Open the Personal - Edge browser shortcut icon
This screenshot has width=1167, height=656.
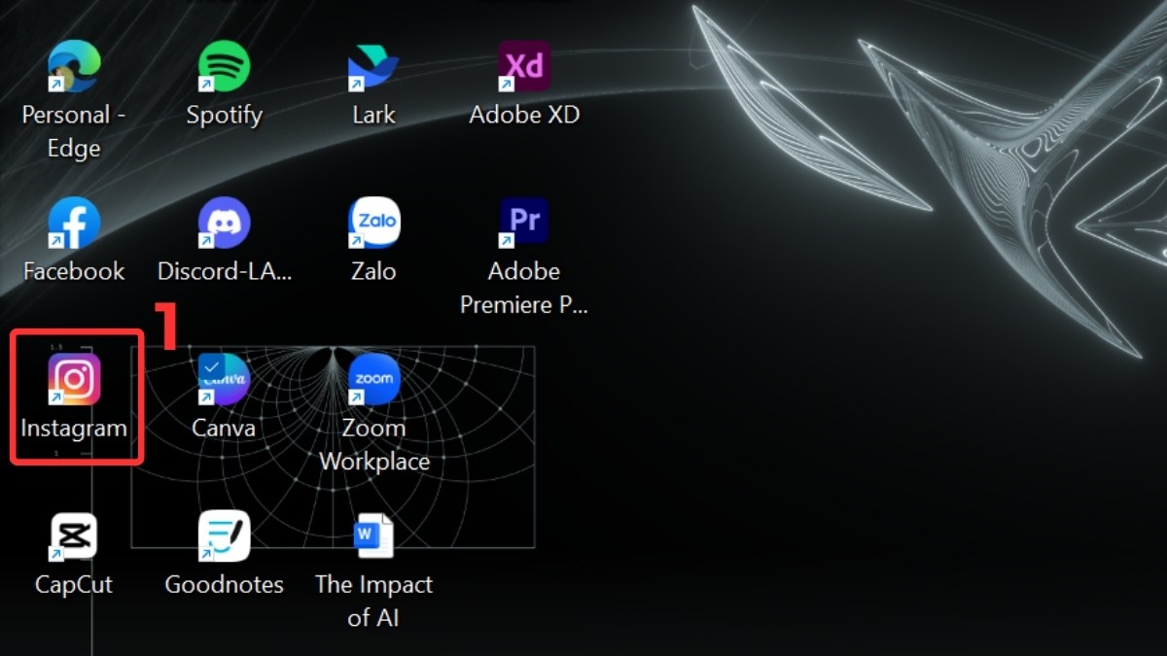coord(74,66)
